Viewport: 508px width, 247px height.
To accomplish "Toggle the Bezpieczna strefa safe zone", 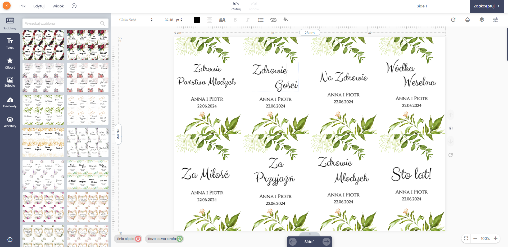I will point(164,239).
